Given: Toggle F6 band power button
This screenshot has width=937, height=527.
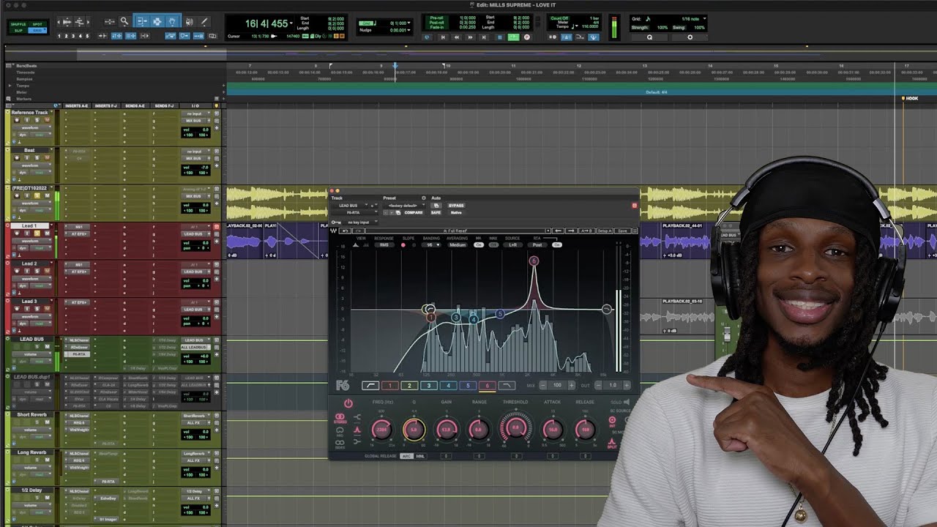Looking at the screenshot, I should [x=348, y=403].
